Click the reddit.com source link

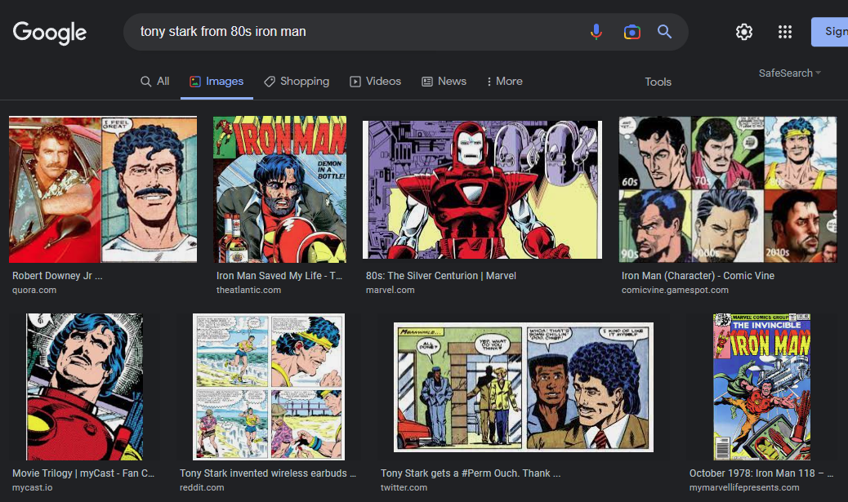[x=202, y=487]
